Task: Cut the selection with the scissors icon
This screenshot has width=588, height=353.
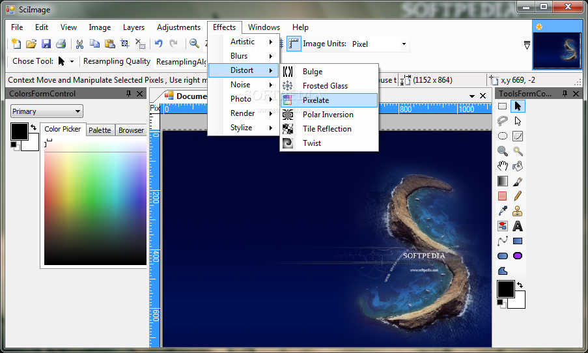Action: click(79, 44)
